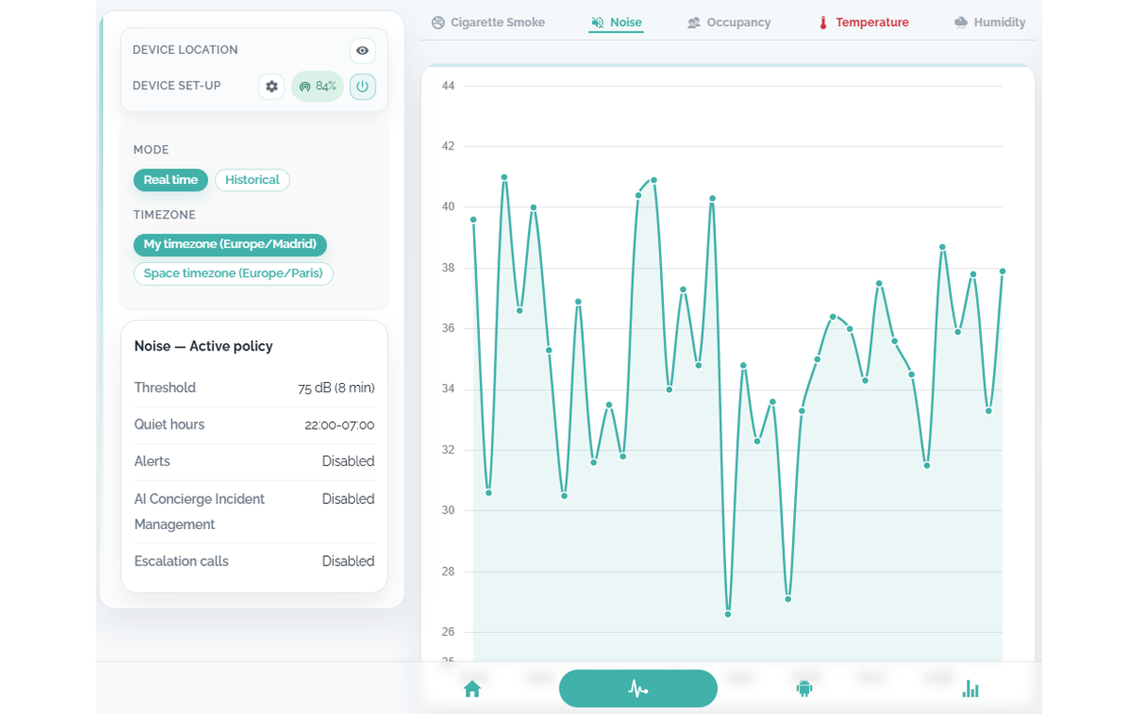The image size is (1138, 714).
Task: Click the Disabled status for AI Concierge
Action: [349, 499]
